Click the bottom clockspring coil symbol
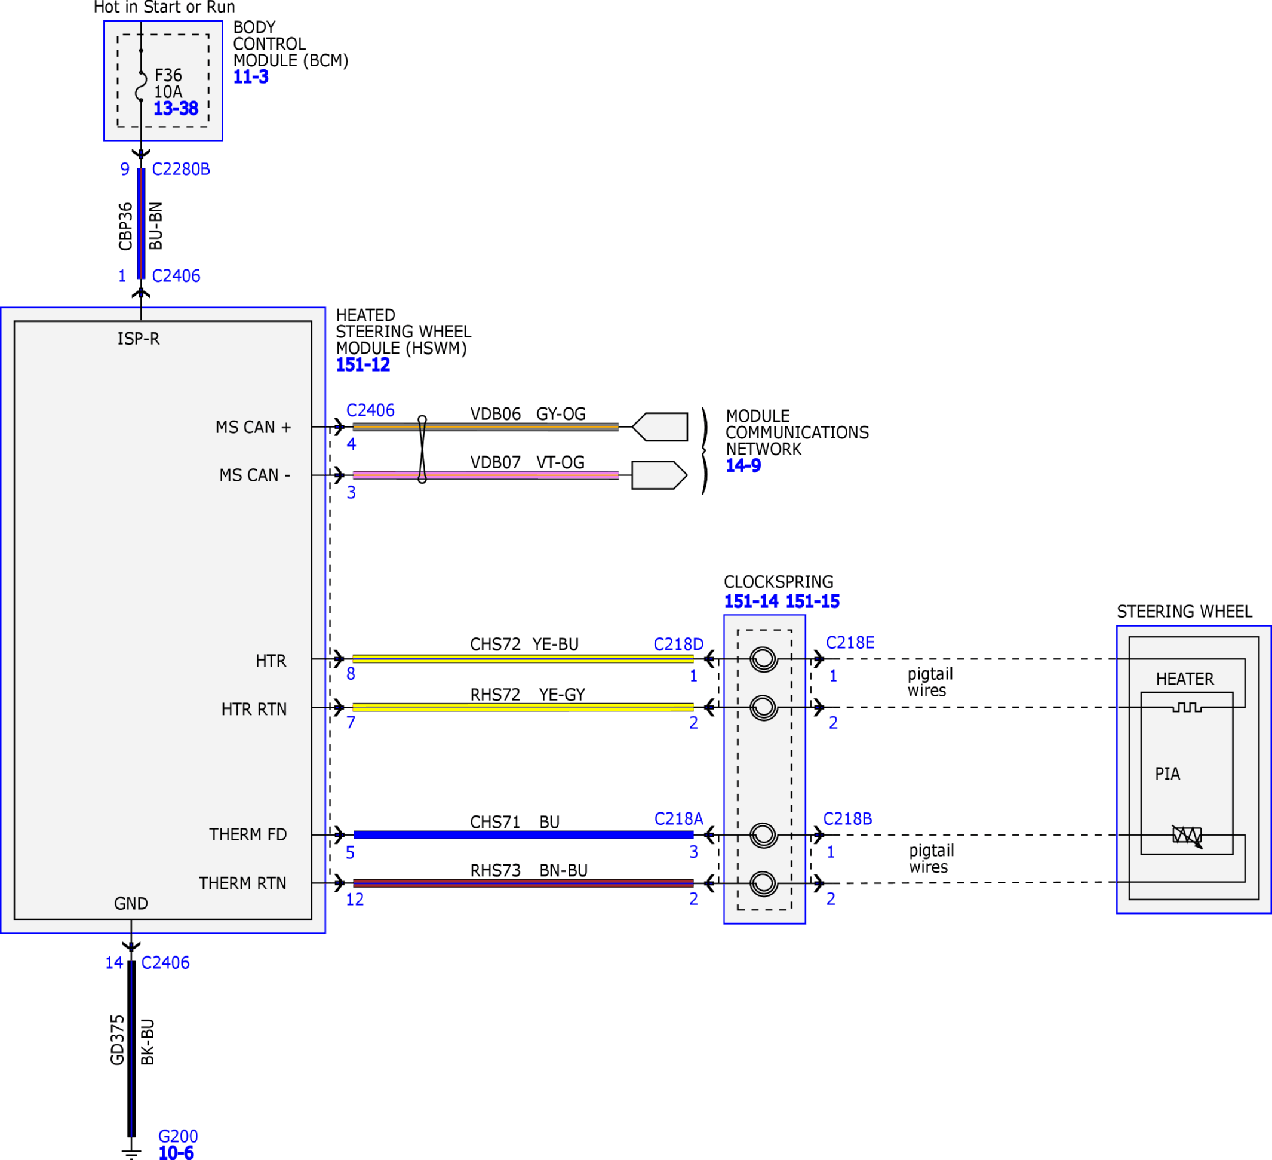 (x=763, y=883)
